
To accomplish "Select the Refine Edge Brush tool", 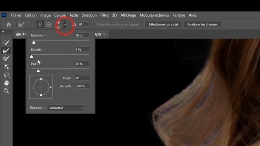I will coord(6,51).
